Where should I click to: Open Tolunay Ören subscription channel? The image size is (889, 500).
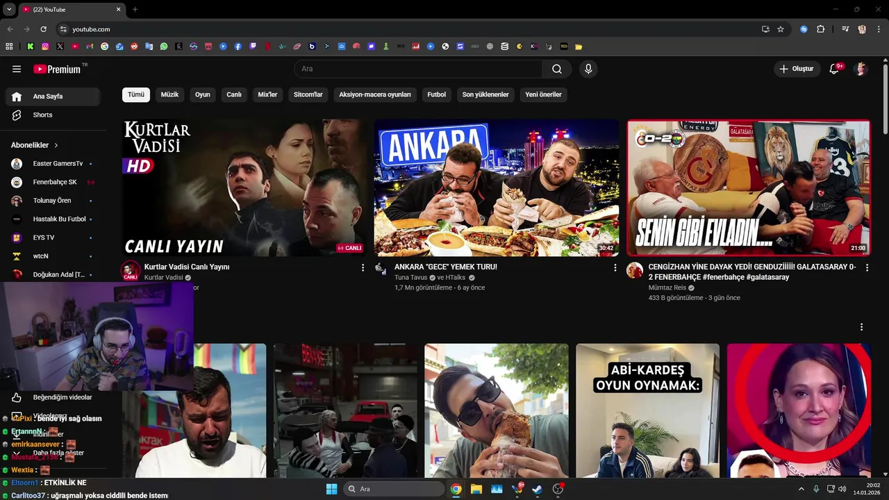pyautogui.click(x=53, y=201)
